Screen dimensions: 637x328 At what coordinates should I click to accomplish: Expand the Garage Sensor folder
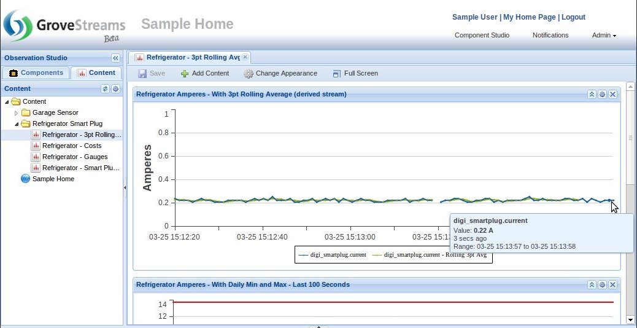17,113
